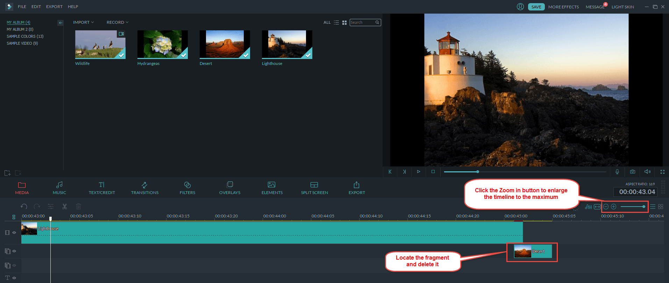This screenshot has height=283, width=669.
Task: Expand the Import dropdown
Action: point(83,22)
